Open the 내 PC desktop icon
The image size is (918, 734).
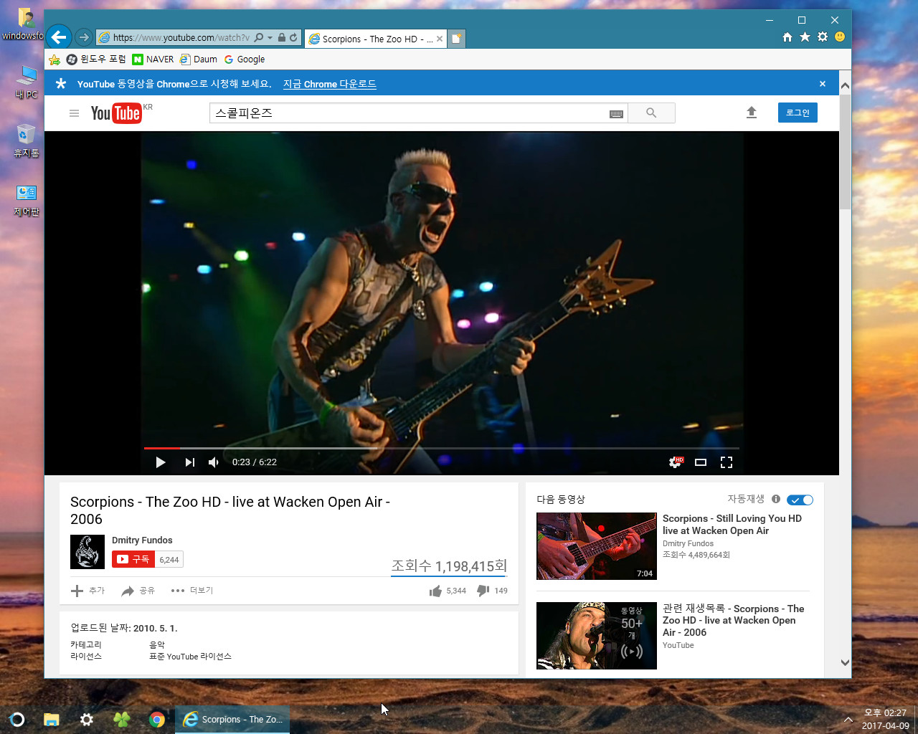tap(27, 82)
